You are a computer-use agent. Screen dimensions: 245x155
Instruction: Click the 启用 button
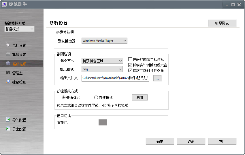(140, 98)
